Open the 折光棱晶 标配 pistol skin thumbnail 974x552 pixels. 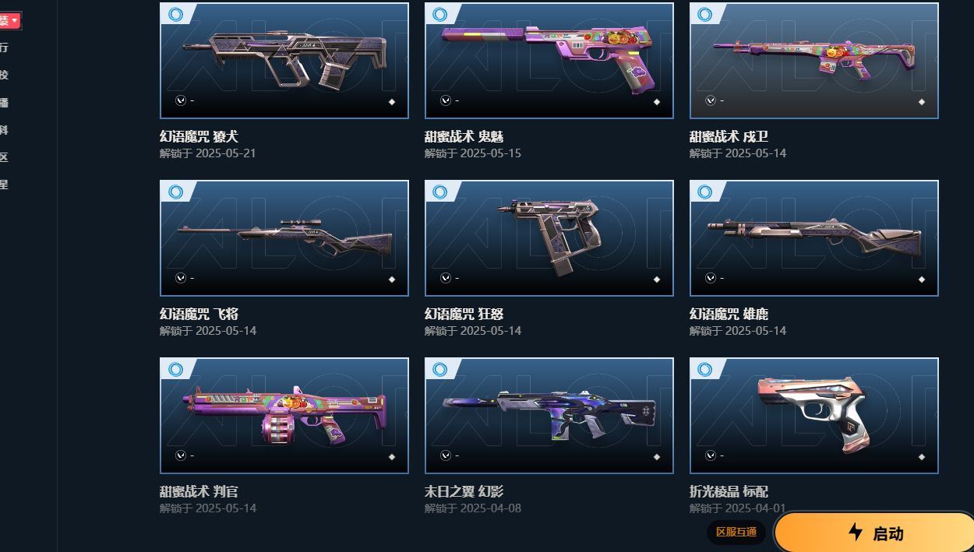tap(814, 416)
